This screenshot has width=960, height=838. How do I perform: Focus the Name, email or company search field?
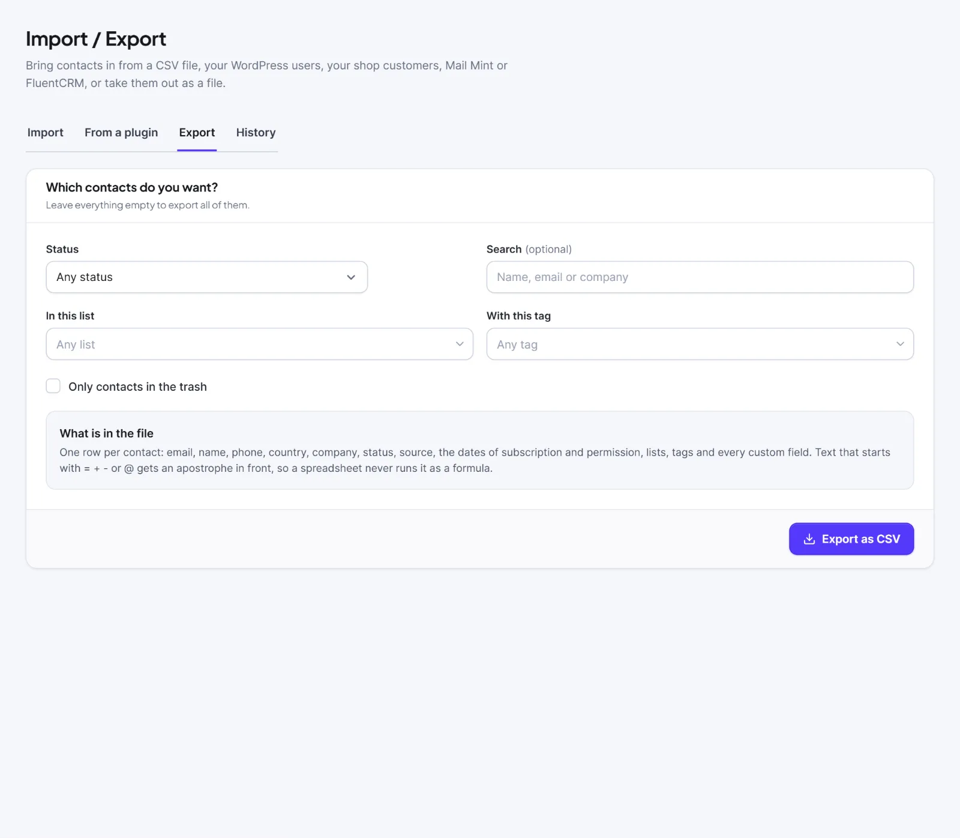coord(700,277)
